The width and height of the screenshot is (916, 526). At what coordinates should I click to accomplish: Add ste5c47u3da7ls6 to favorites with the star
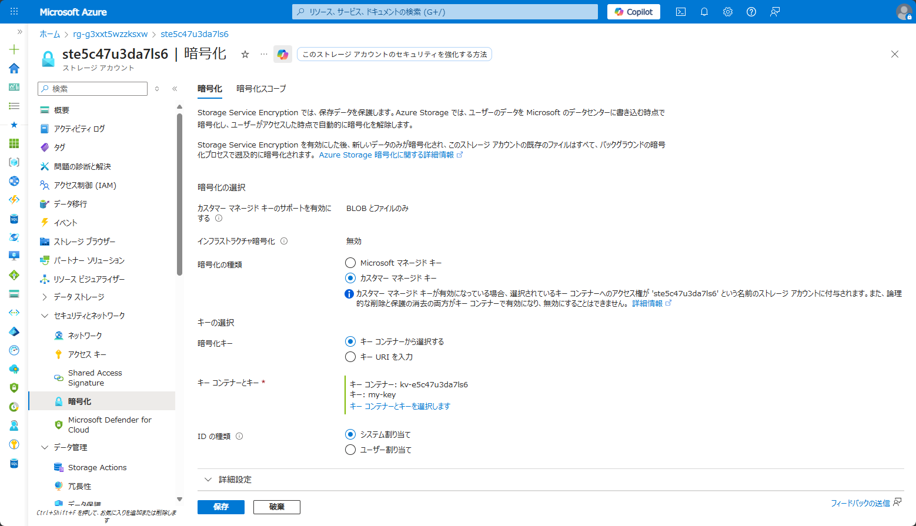pyautogui.click(x=245, y=54)
